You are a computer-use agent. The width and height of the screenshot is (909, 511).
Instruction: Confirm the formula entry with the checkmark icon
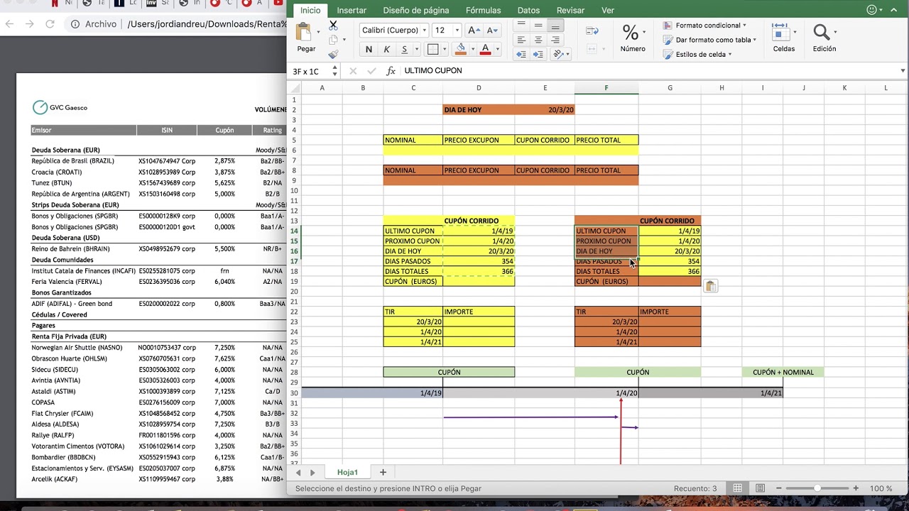pyautogui.click(x=371, y=71)
